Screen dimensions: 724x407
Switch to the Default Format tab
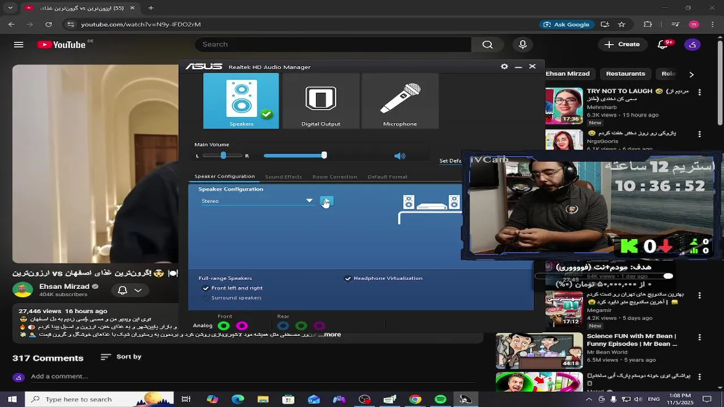click(387, 176)
